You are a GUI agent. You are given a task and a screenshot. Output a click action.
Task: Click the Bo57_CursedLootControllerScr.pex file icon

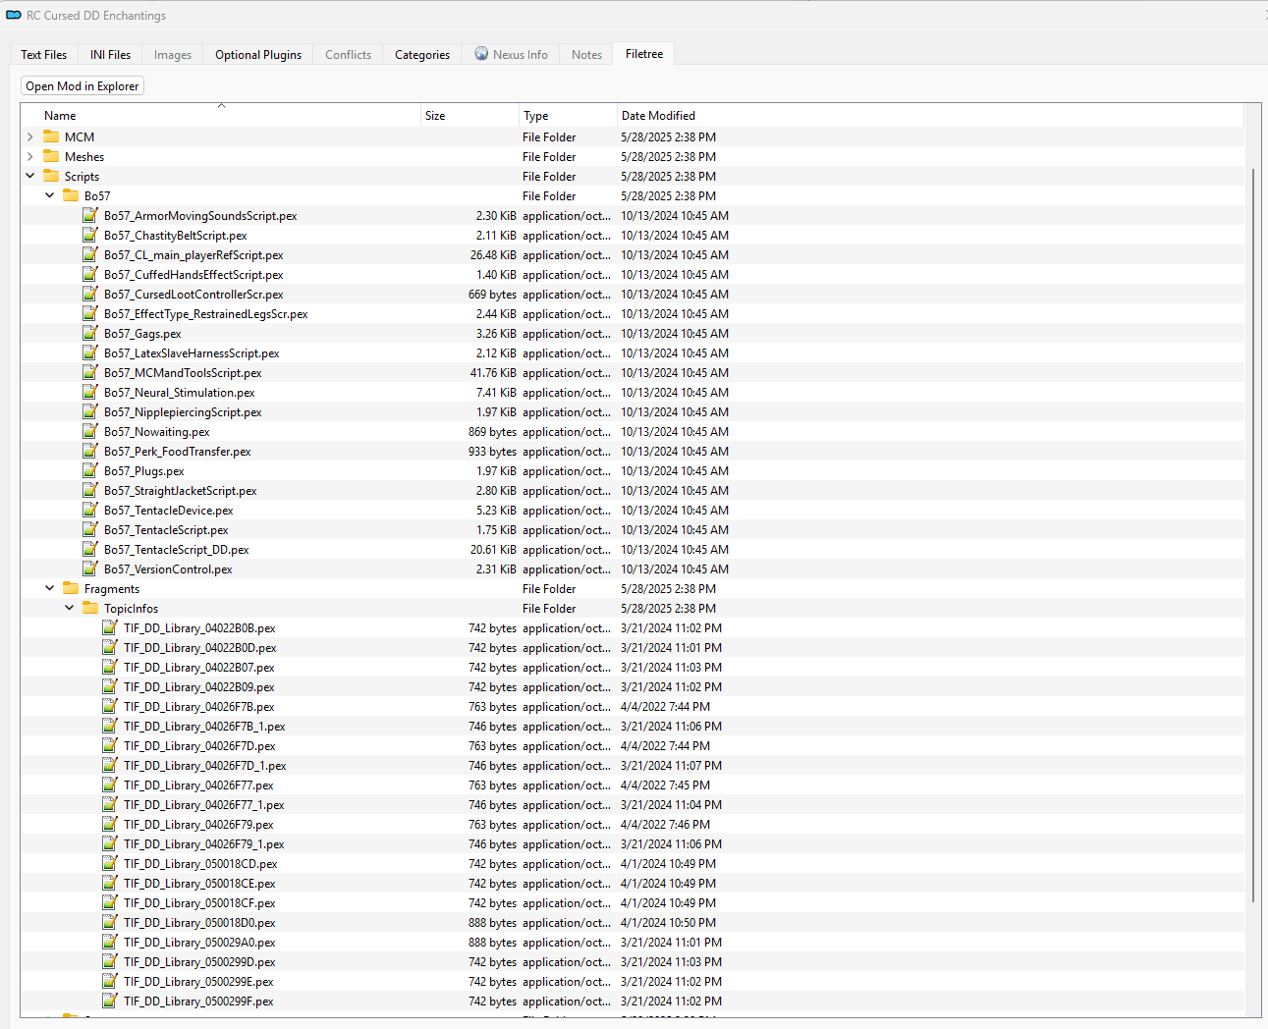90,294
